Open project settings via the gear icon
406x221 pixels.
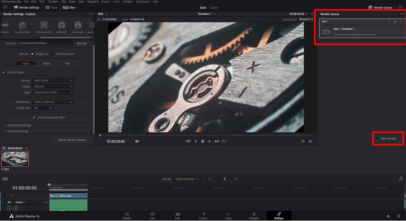[x=399, y=216]
